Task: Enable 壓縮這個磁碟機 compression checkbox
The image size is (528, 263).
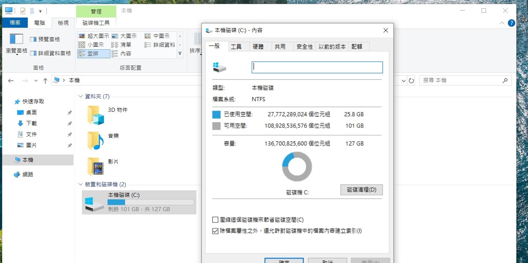Action: coord(215,220)
